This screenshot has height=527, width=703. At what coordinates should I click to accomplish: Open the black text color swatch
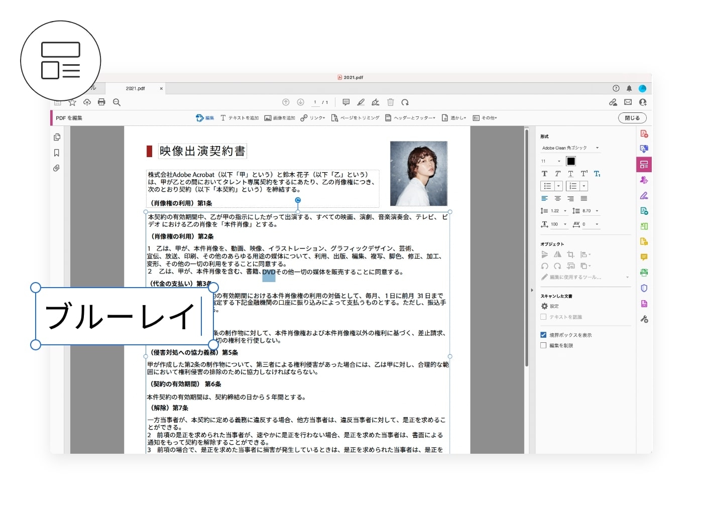point(571,161)
